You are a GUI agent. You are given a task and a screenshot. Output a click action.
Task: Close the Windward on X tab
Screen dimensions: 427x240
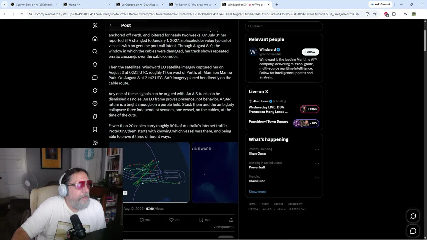(x=269, y=5)
